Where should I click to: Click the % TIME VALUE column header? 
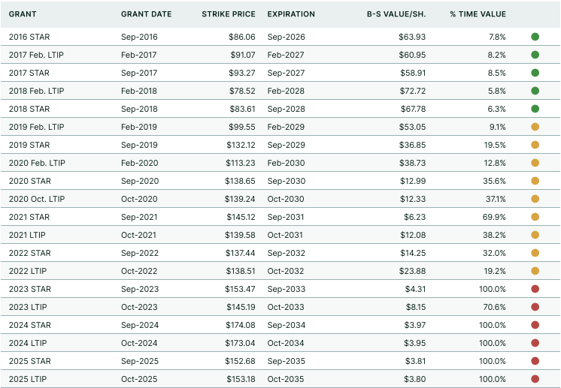478,14
